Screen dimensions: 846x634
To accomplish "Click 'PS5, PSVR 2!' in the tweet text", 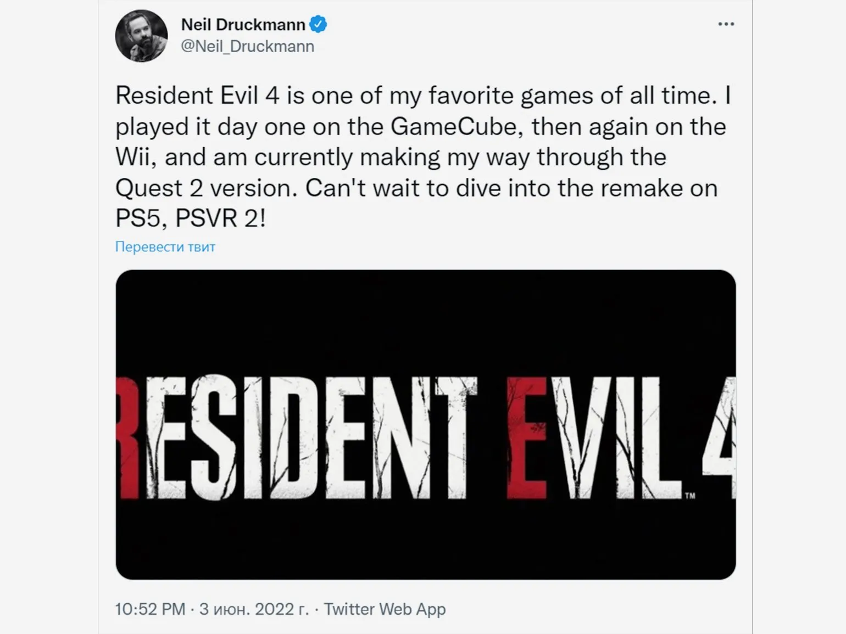I will pos(190,218).
